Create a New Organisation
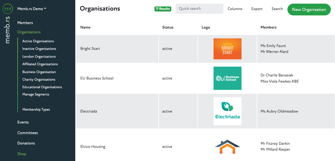The height and width of the screenshot is (161, 335). [x=309, y=10]
